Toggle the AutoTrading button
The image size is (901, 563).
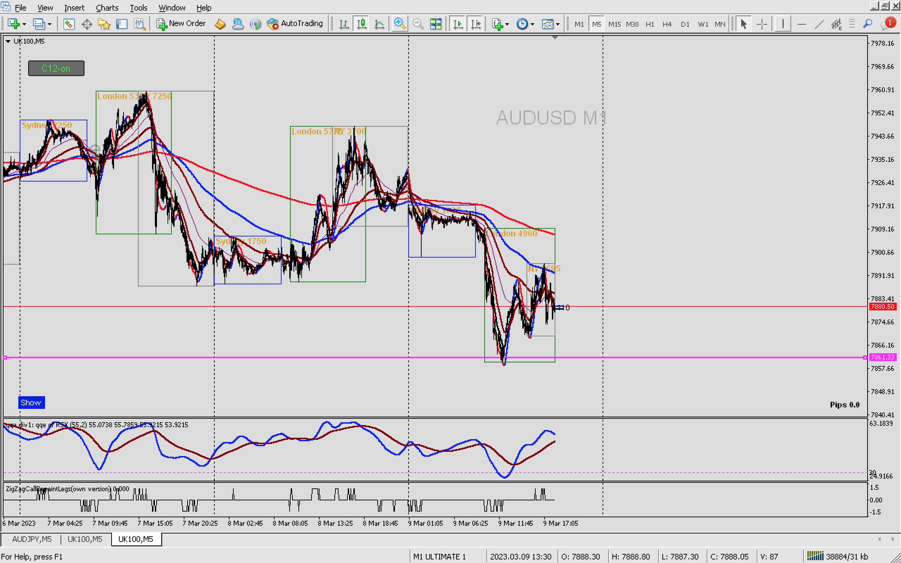295,24
